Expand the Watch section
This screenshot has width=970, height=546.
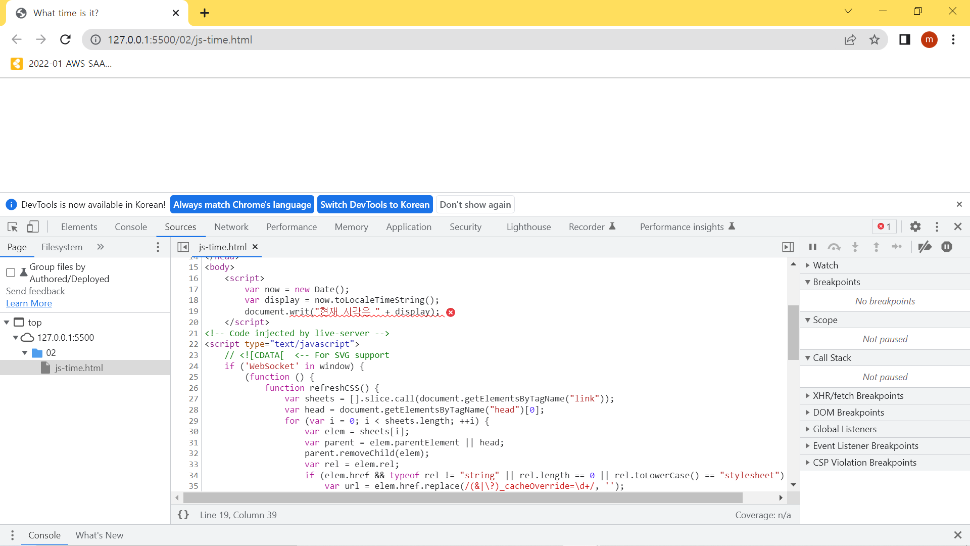(x=826, y=265)
